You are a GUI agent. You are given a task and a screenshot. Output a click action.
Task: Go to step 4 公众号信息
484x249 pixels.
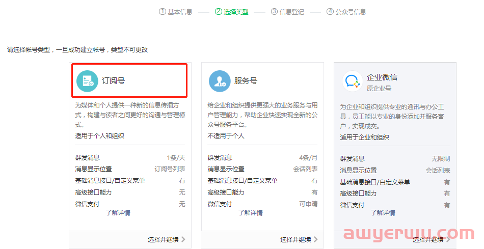pos(346,12)
